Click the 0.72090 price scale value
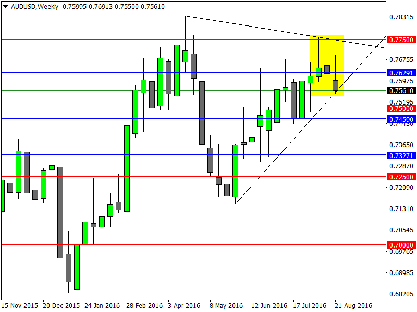The width and height of the screenshot is (417, 312). pos(401,188)
